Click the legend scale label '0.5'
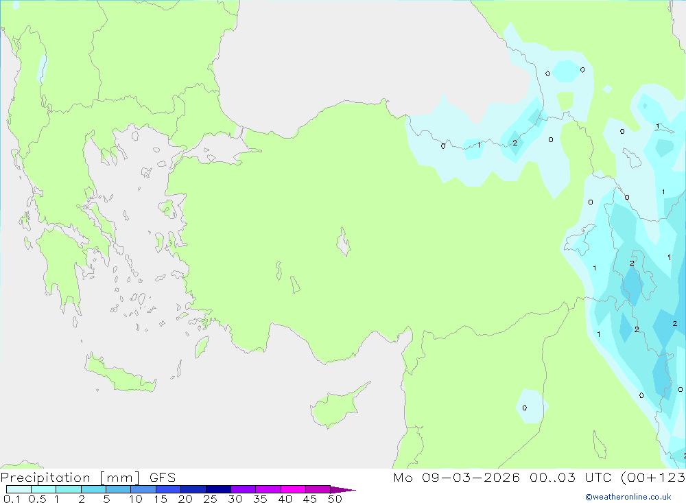 (x=37, y=499)
